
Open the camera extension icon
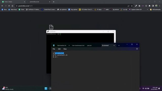click(139, 6)
